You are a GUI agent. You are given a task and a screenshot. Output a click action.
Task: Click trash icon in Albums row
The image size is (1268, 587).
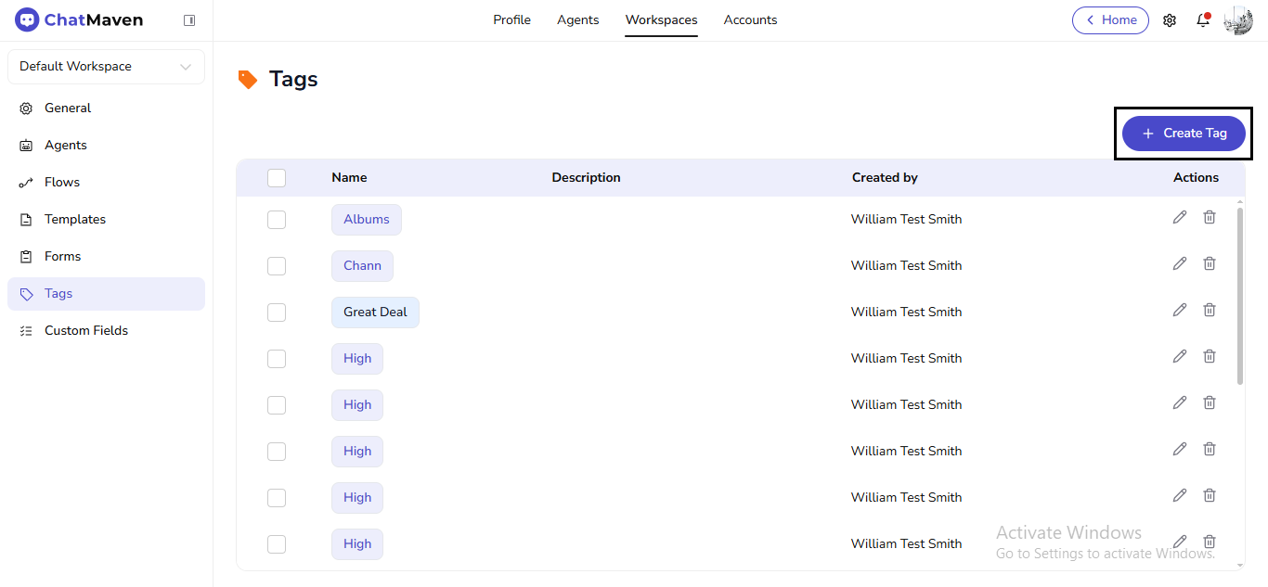[x=1209, y=217]
